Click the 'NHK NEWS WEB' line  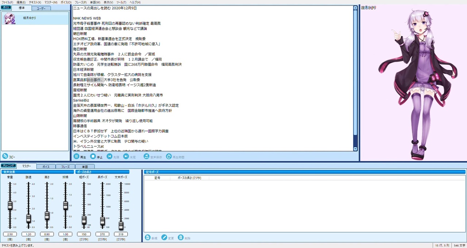87,18
